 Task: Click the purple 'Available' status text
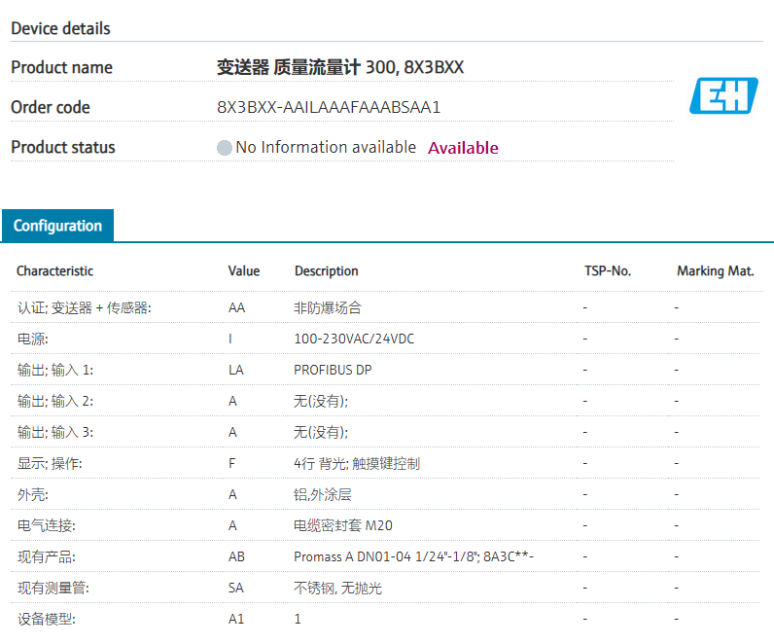(463, 148)
